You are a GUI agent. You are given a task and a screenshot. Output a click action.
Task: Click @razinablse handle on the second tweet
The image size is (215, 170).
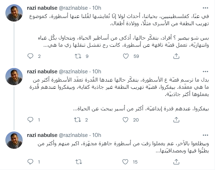tap(73, 72)
